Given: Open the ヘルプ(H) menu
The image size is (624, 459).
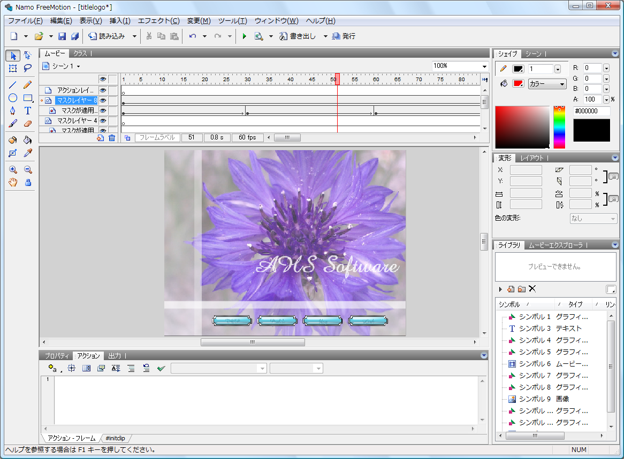Looking at the screenshot, I should tap(321, 21).
